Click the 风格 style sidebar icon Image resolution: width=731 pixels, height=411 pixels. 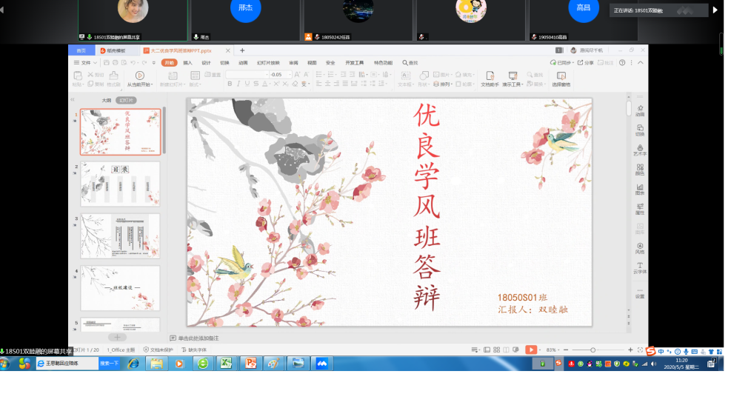tap(639, 247)
